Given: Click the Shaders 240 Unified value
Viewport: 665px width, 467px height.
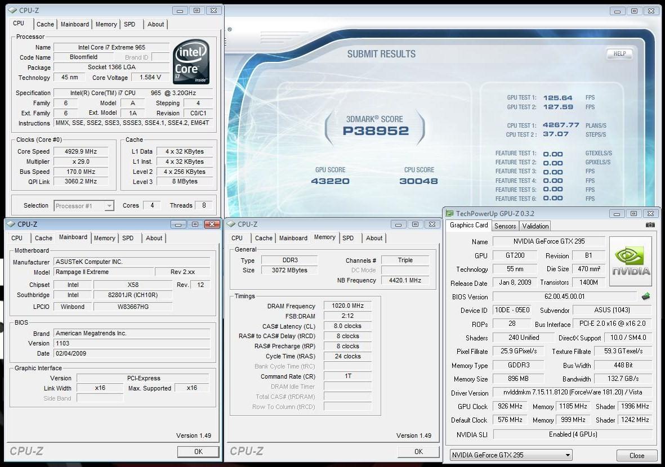Looking at the screenshot, I should click(523, 338).
